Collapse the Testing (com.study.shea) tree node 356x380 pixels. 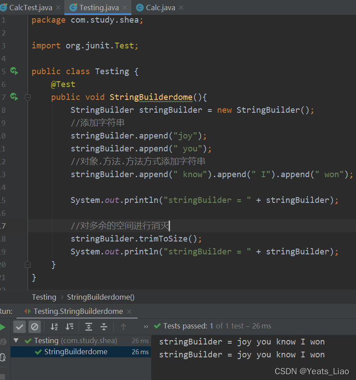pyautogui.click(x=16, y=340)
